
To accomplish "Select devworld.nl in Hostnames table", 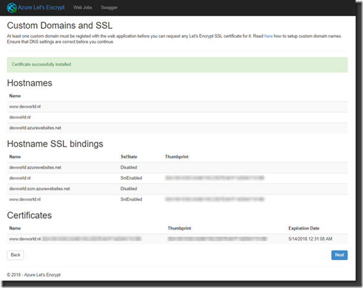I will (20, 118).
